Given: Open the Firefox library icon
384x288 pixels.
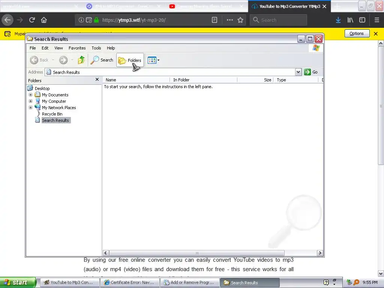Looking at the screenshot, I should click(350, 20).
